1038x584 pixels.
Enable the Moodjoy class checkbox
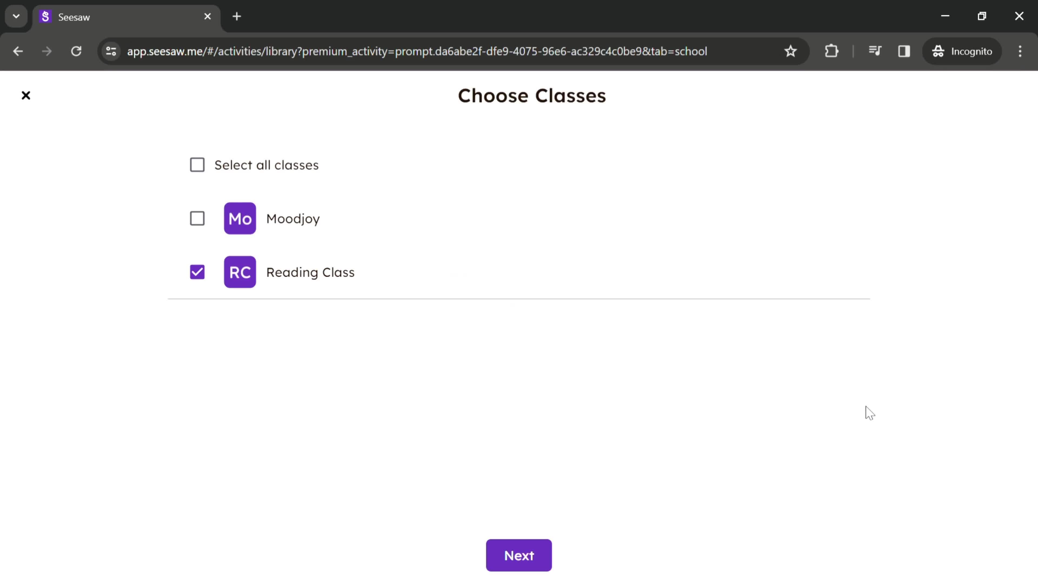pyautogui.click(x=198, y=218)
